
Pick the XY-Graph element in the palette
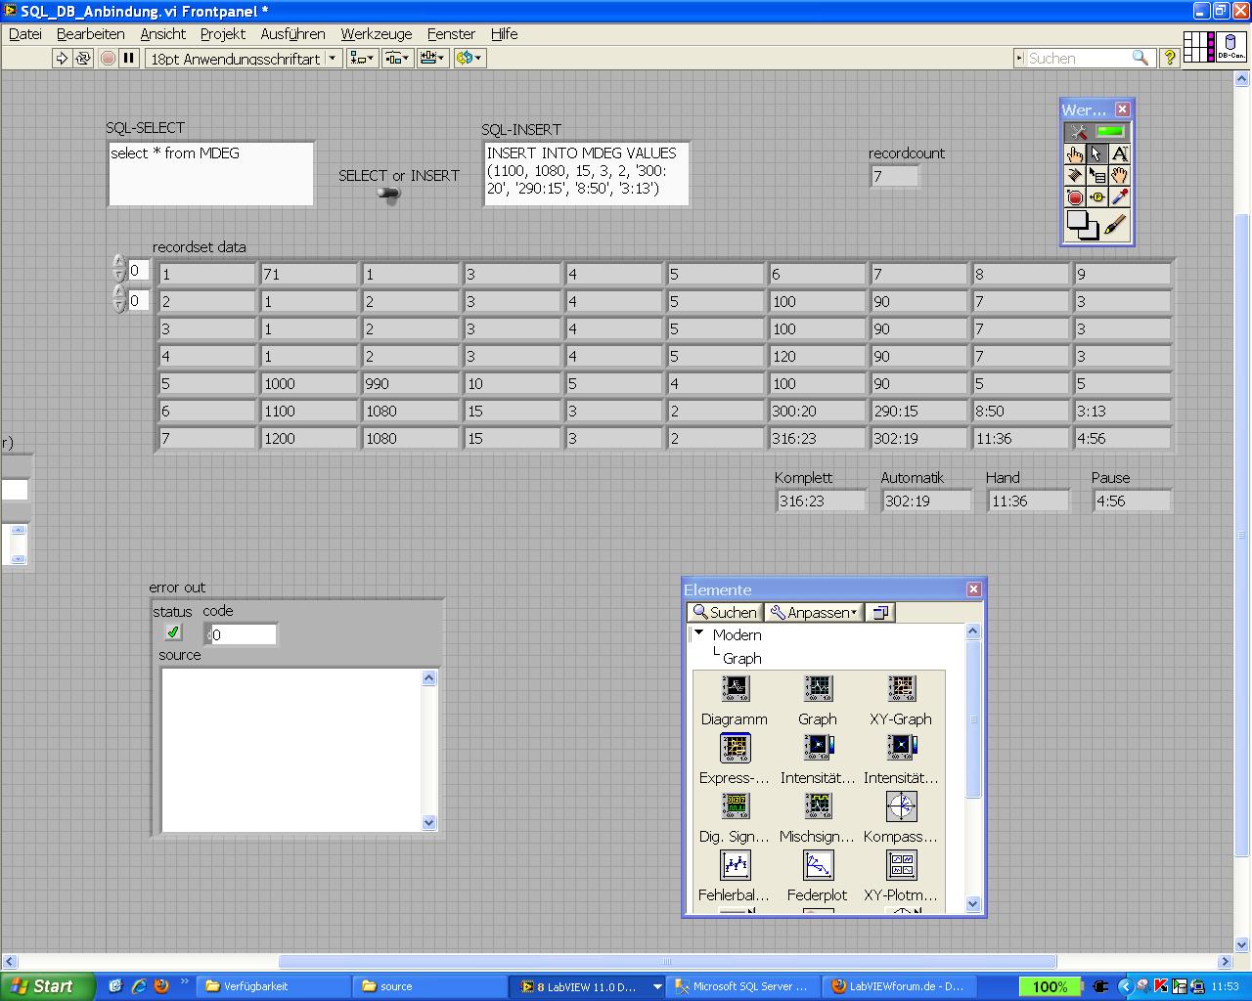901,699
